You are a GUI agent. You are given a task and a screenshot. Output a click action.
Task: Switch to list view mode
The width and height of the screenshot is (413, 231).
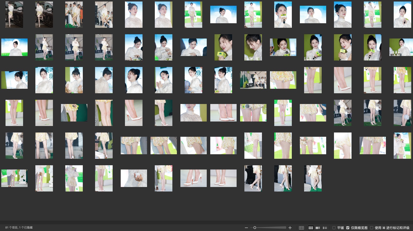(325, 228)
